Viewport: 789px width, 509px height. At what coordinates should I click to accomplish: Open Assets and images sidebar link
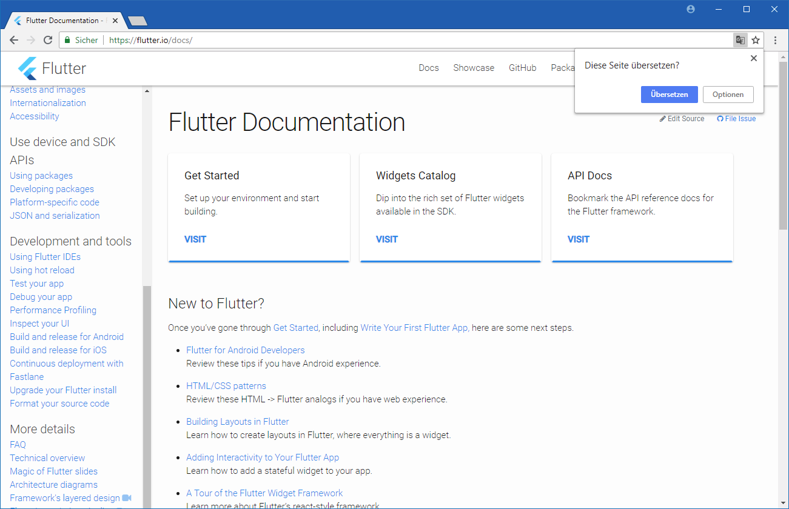coord(47,90)
